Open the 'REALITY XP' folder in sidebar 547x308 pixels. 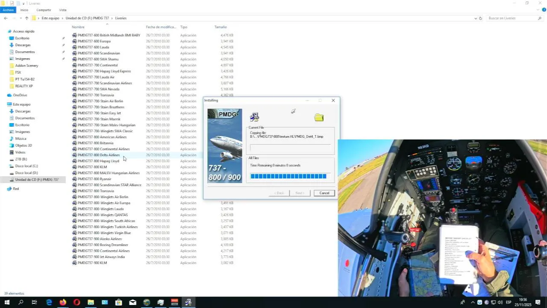(x=24, y=86)
